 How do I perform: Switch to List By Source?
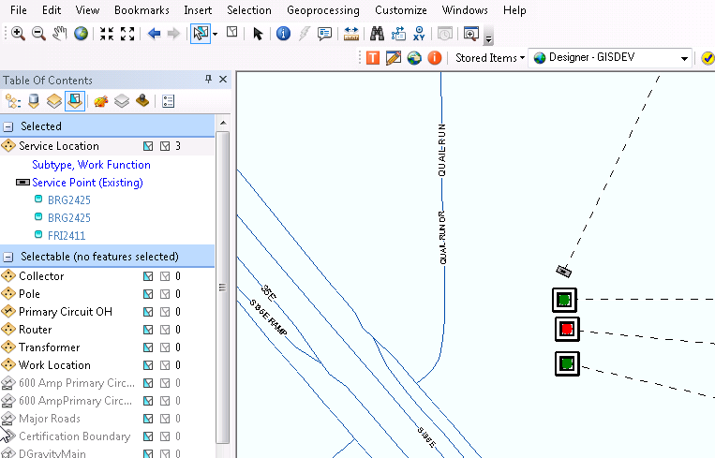point(34,101)
